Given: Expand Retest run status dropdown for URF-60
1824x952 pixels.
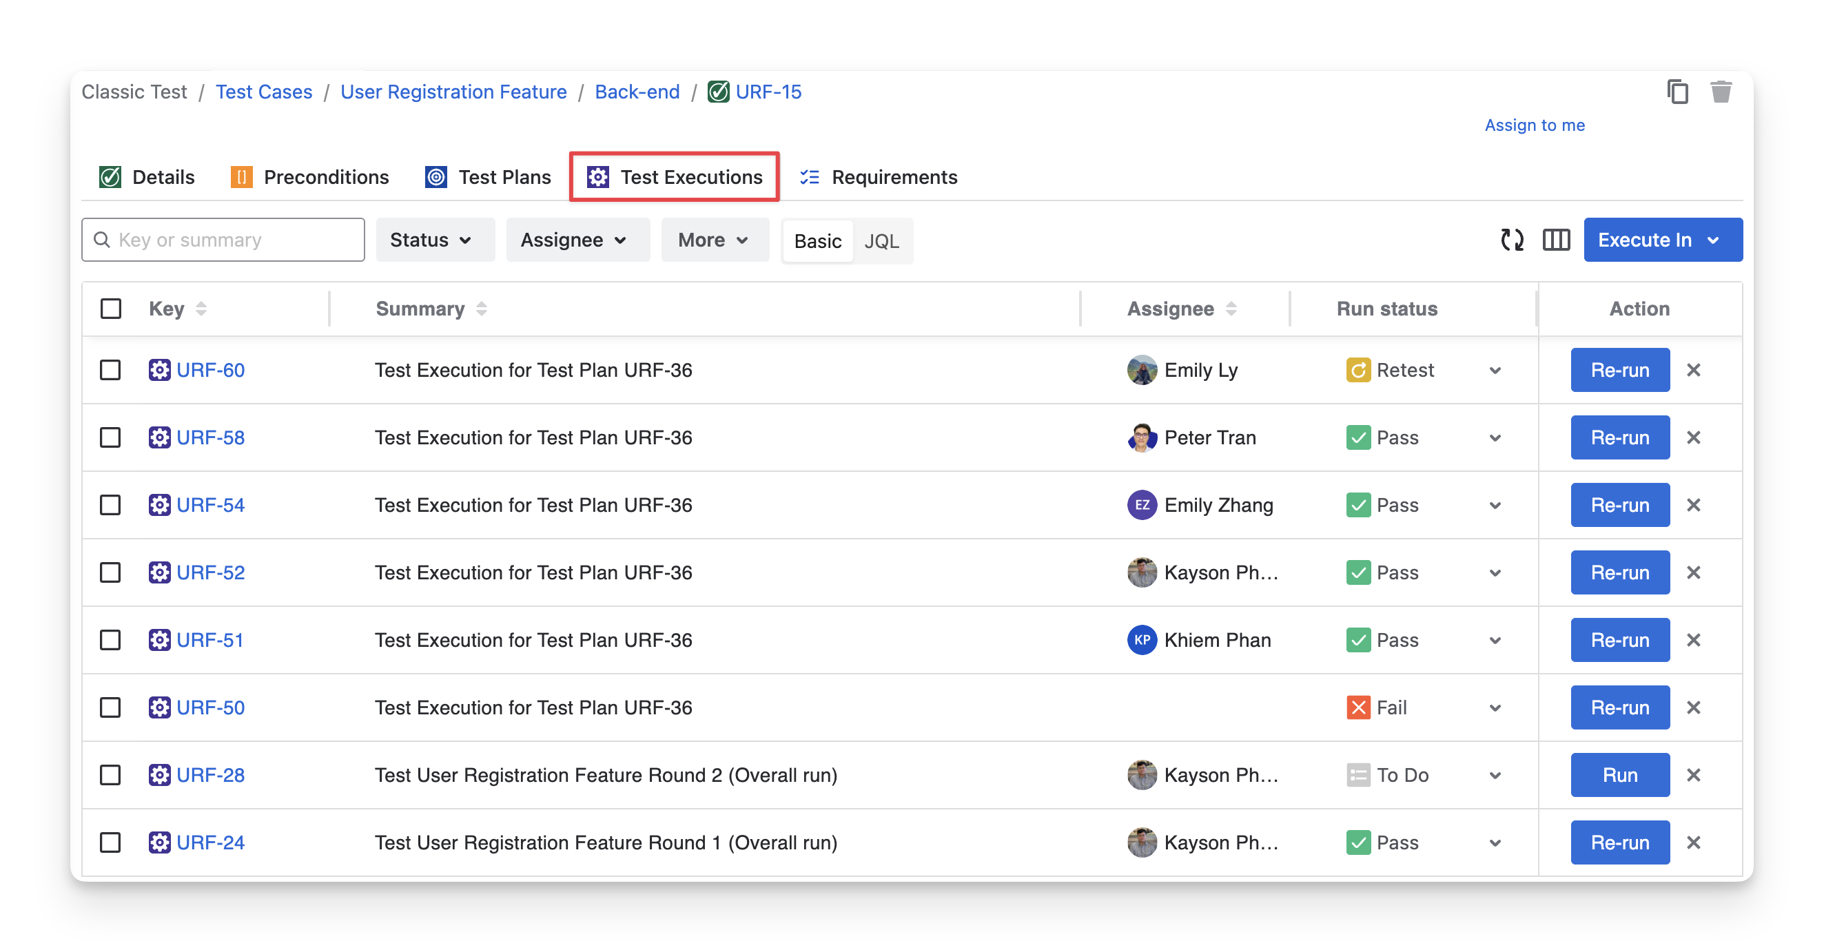Looking at the screenshot, I should (x=1495, y=370).
